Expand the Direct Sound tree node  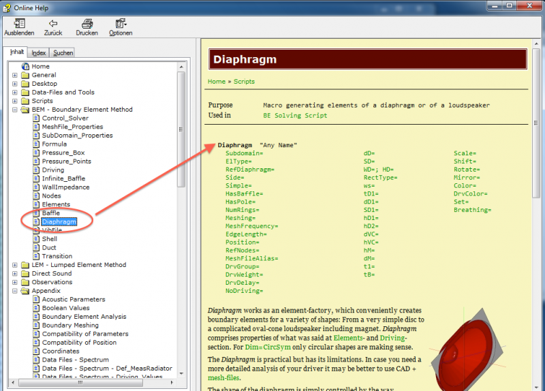click(x=15, y=274)
